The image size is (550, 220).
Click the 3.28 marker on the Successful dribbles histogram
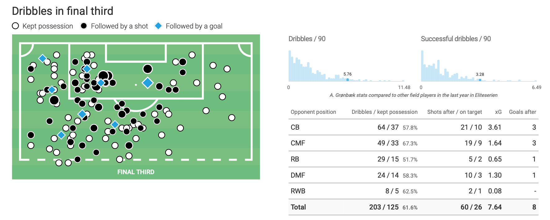pyautogui.click(x=480, y=80)
